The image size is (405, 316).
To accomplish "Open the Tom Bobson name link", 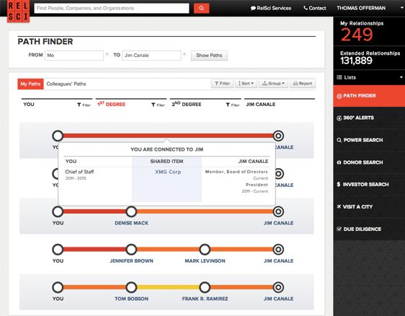I will pyautogui.click(x=131, y=299).
